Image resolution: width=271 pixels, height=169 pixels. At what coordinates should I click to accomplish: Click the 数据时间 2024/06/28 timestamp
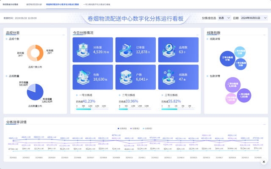pos(20,18)
